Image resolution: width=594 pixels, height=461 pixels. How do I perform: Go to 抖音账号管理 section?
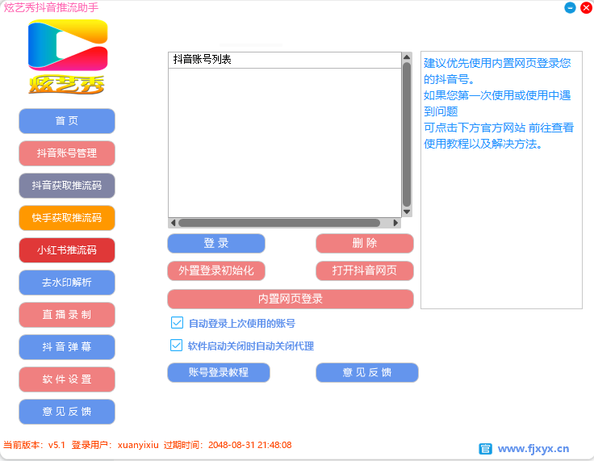[67, 153]
